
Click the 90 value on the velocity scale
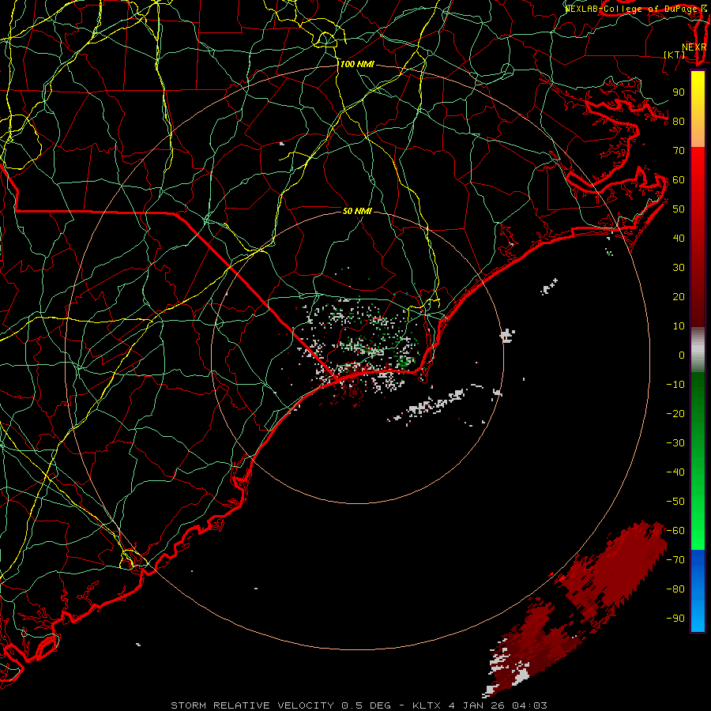679,92
